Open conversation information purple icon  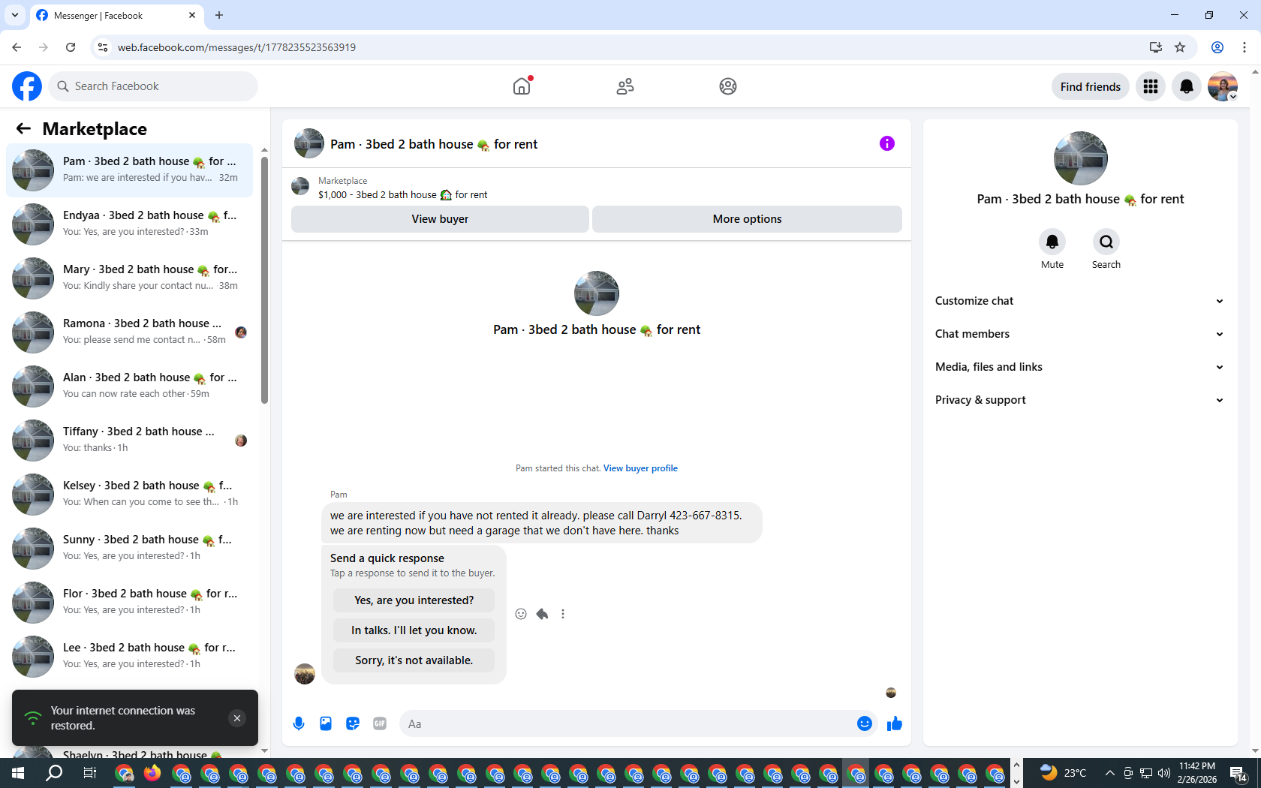pyautogui.click(x=887, y=143)
